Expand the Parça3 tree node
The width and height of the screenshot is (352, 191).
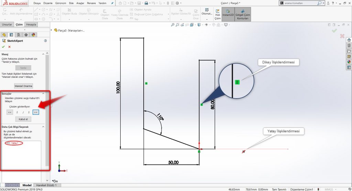pos(52,30)
